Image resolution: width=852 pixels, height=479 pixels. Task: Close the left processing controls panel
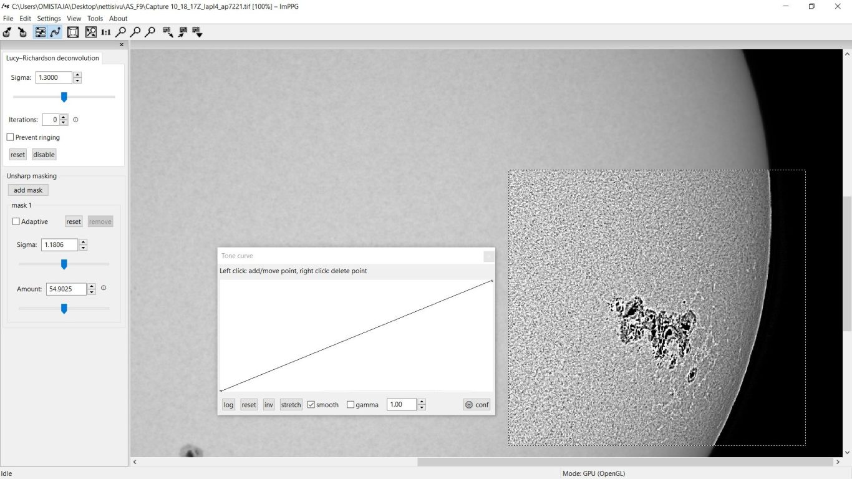point(122,45)
